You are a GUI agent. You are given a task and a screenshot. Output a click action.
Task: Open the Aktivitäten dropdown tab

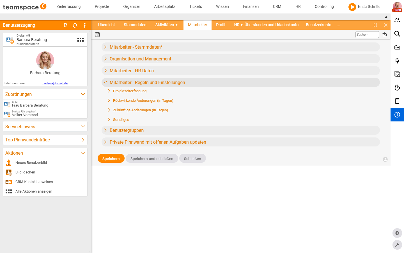[166, 25]
